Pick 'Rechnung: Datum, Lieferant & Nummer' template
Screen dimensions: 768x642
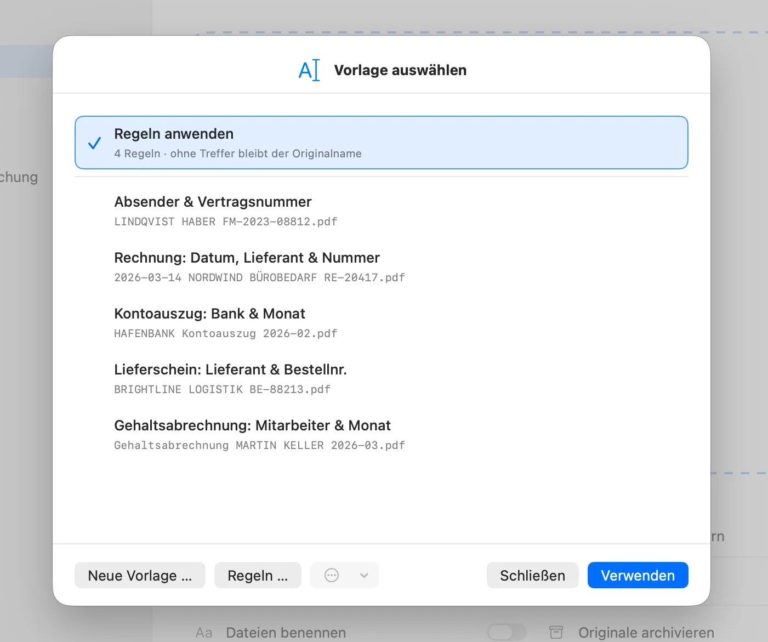click(x=382, y=266)
